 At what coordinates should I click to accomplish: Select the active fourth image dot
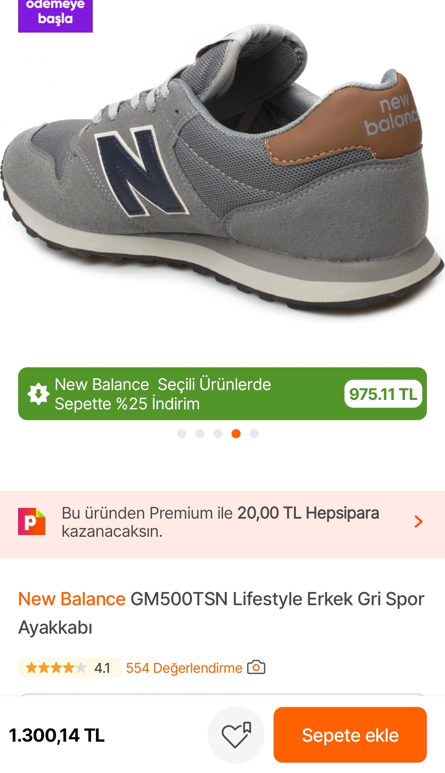pyautogui.click(x=236, y=434)
